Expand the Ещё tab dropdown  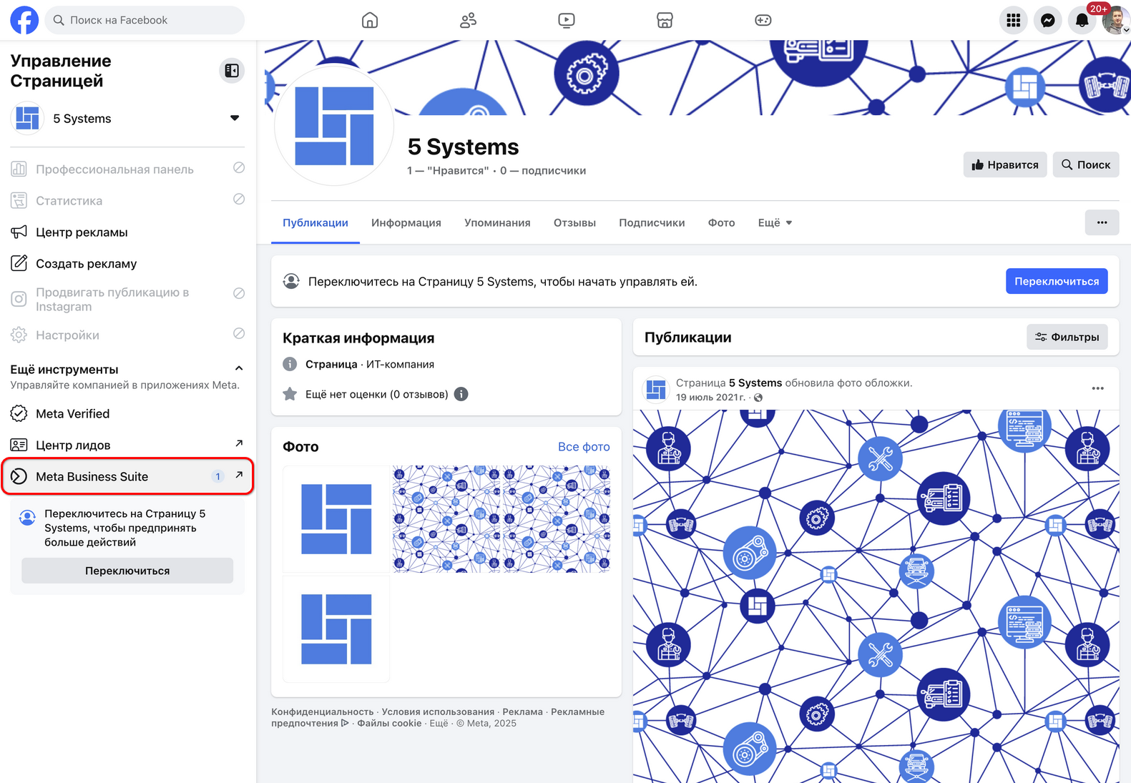775,223
